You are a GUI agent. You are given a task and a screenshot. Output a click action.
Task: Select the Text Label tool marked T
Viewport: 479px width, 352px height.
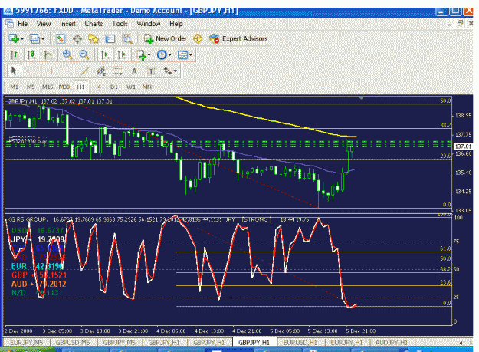click(151, 71)
